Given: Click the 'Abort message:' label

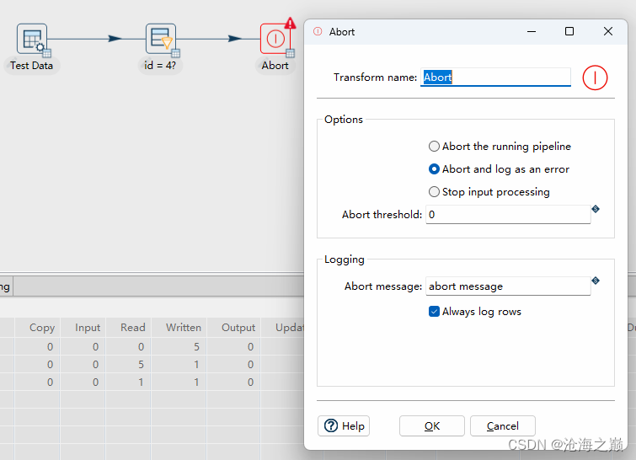Looking at the screenshot, I should click(x=383, y=286).
